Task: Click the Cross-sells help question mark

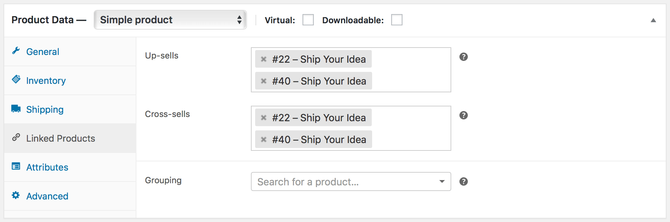Action: (464, 115)
